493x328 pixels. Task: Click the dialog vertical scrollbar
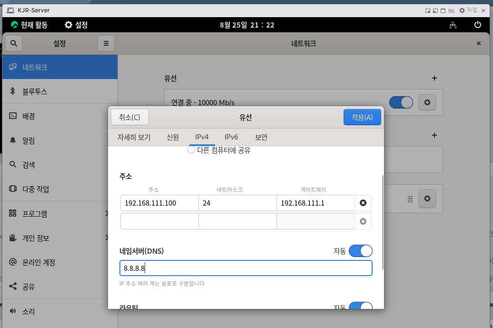point(383,222)
